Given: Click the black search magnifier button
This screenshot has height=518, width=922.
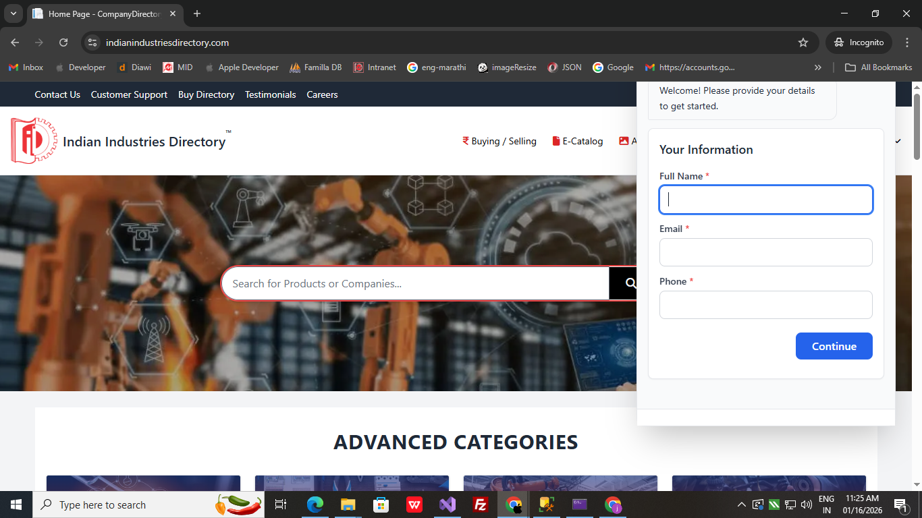Looking at the screenshot, I should pyautogui.click(x=624, y=283).
